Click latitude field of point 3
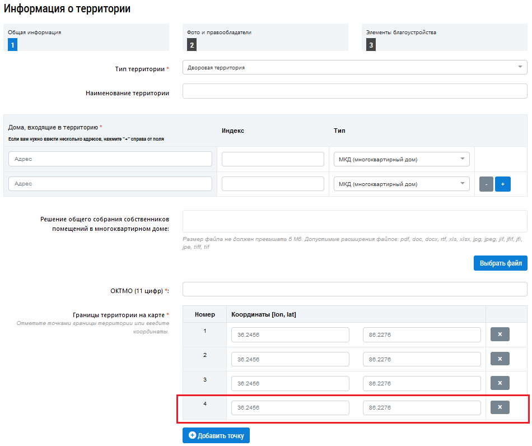Image resolution: width=532 pixels, height=446 pixels. click(422, 383)
